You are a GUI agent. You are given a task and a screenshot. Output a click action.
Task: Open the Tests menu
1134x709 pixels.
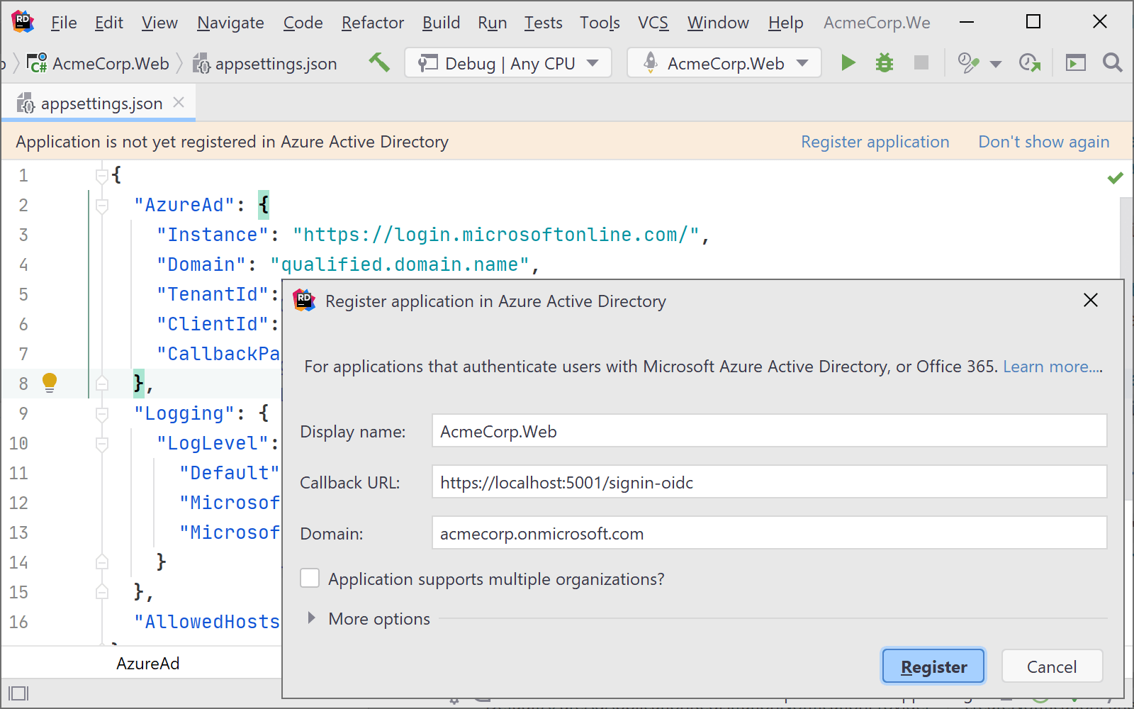(x=543, y=23)
